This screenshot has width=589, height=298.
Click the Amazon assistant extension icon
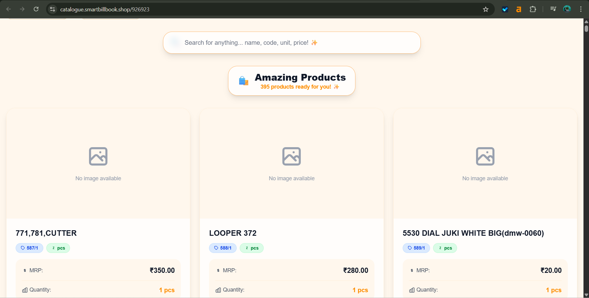tap(519, 9)
